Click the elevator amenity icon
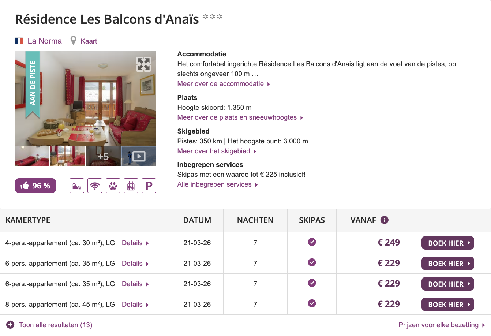Viewport: 491px width, 336px height. point(131,186)
